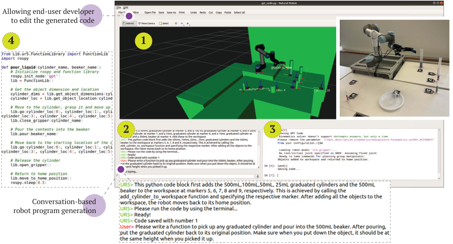Click the 'Loading robot model' terminal line
453x244 pixels.
pyautogui.click(x=308, y=150)
